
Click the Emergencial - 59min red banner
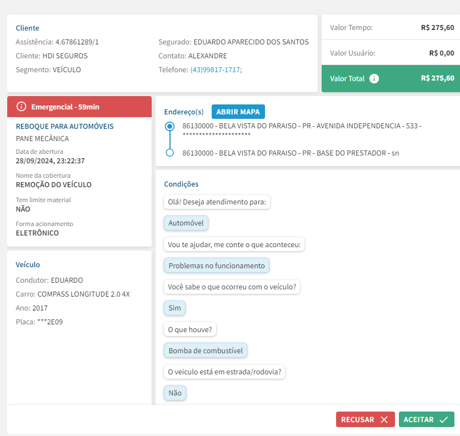[79, 107]
